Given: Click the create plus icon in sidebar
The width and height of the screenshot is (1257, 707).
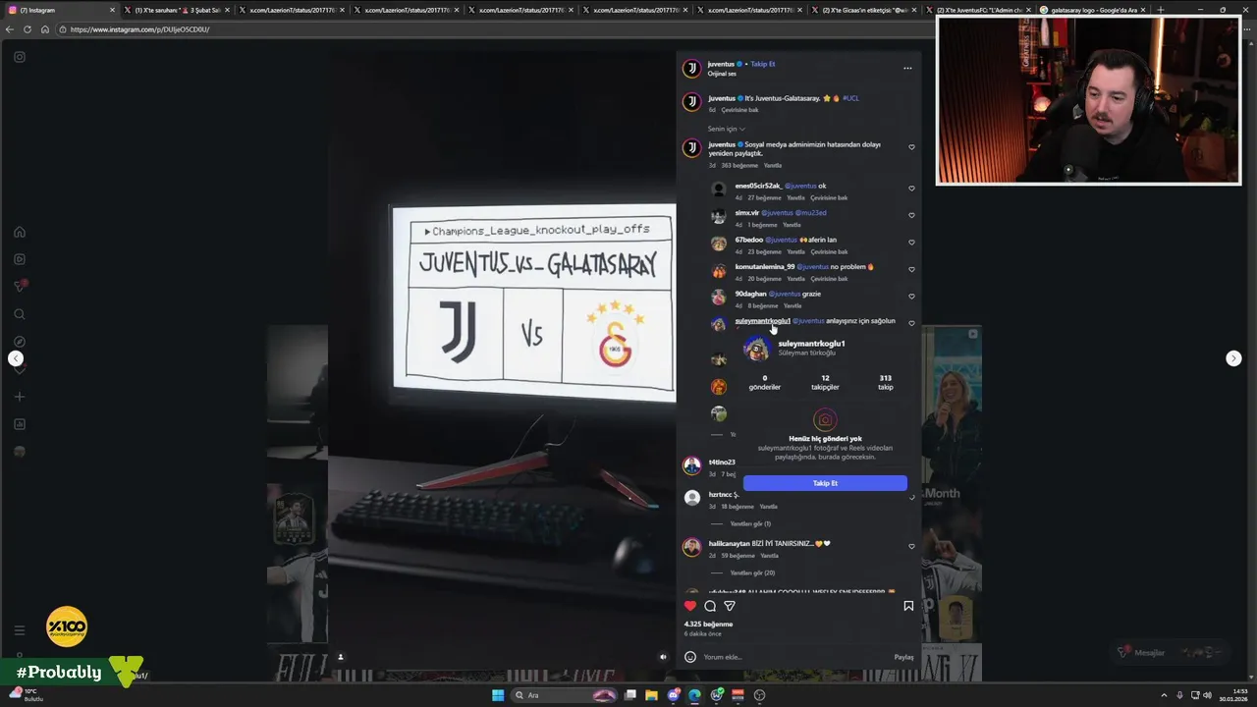Looking at the screenshot, I should 19,397.
